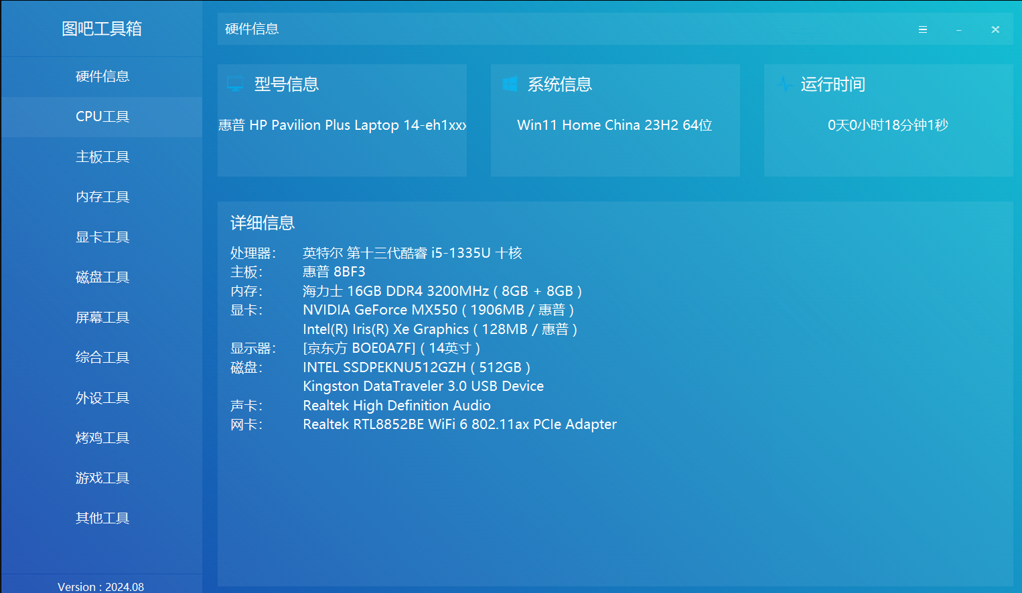1022x593 pixels.
Task: Click the 惠普 8BF3 motherboard value
Action: tap(334, 272)
